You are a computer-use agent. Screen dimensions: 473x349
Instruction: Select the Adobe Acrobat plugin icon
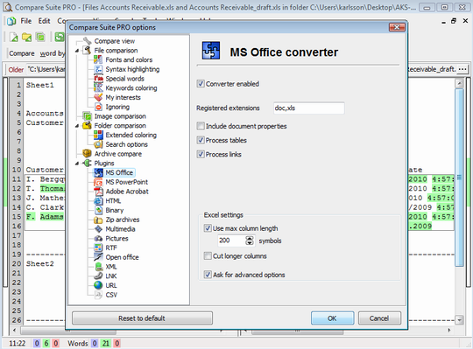coord(98,192)
